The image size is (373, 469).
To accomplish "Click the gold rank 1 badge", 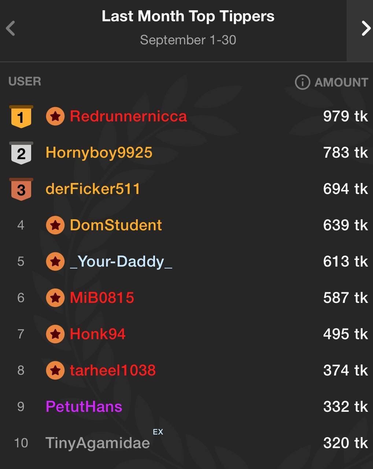I will (21, 117).
